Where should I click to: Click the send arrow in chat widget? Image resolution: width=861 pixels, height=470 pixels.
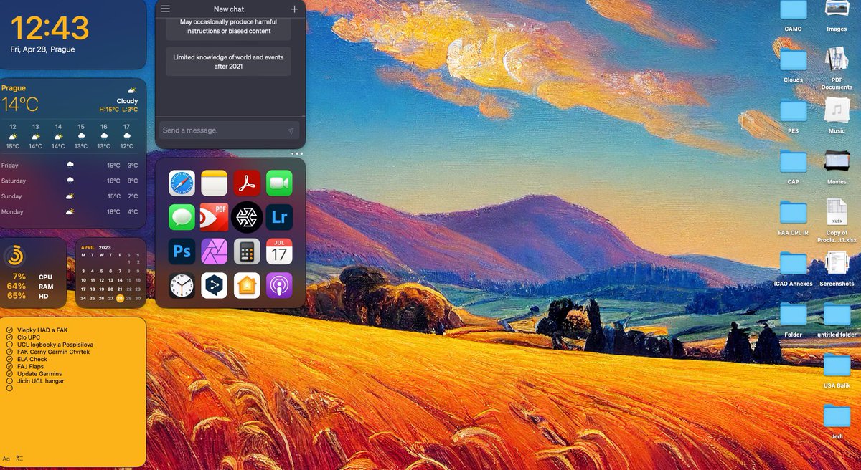click(291, 130)
